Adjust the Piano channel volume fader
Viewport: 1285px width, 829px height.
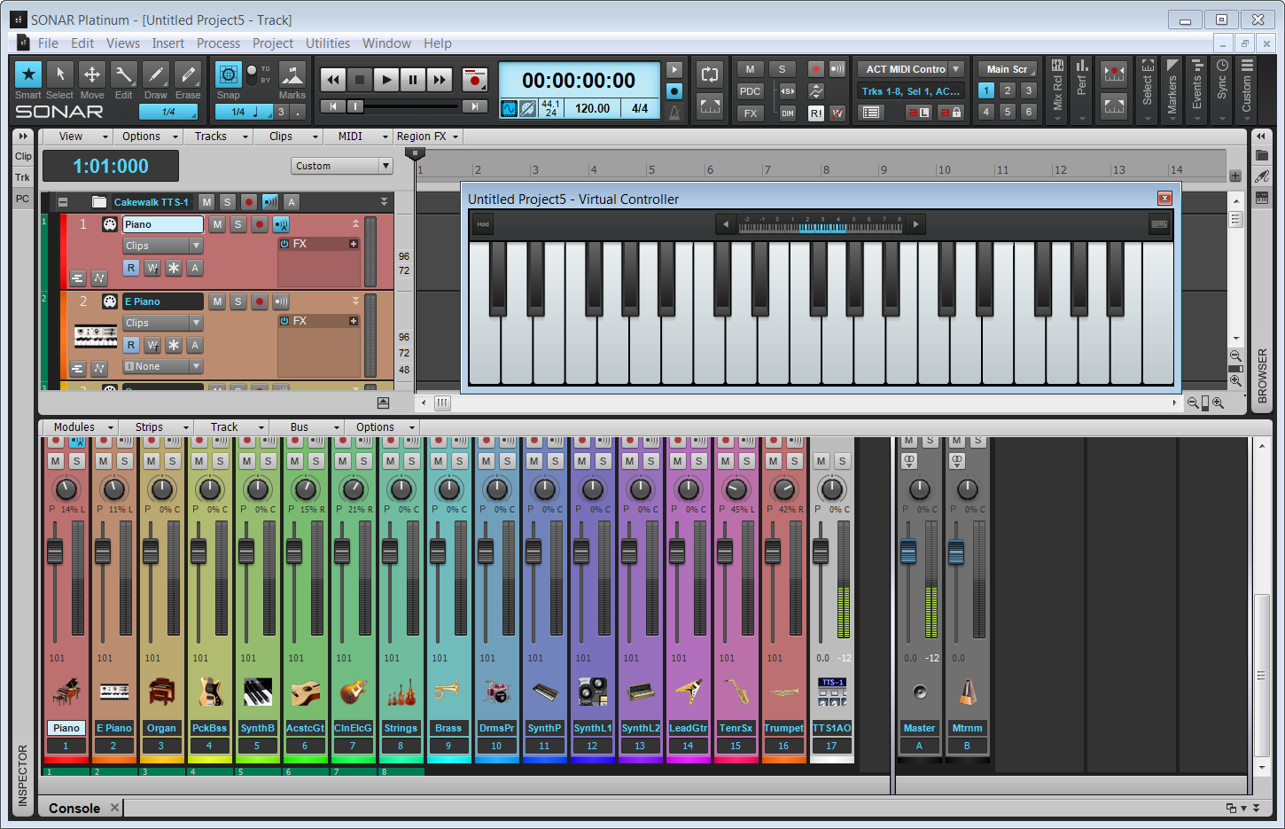click(x=55, y=551)
